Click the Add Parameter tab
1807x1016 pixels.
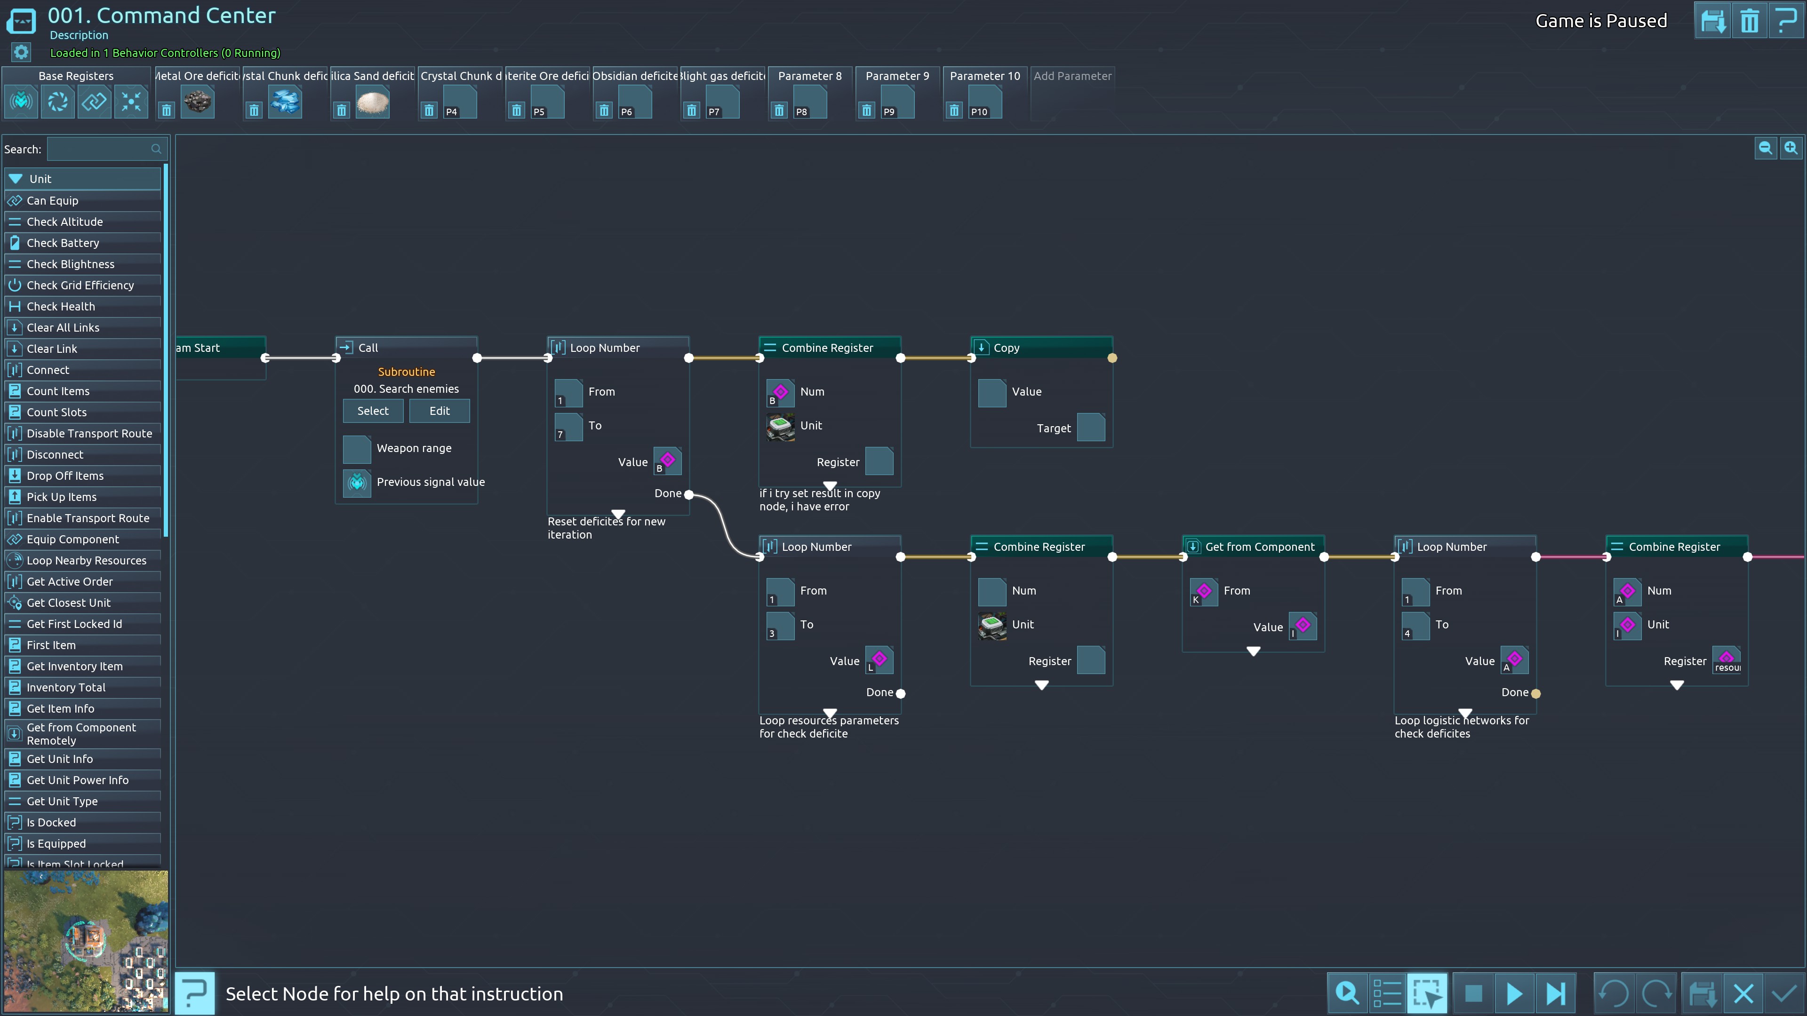click(x=1072, y=76)
